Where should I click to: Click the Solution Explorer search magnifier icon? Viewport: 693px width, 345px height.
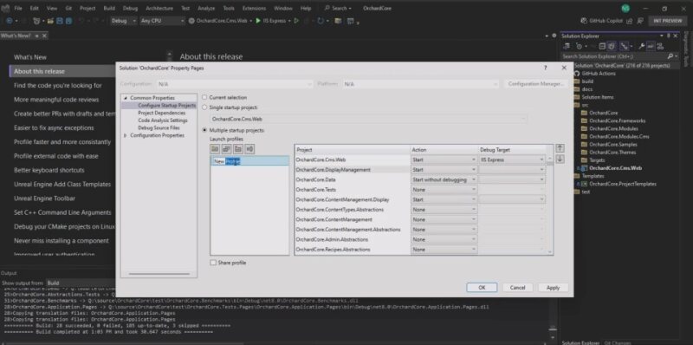click(670, 56)
